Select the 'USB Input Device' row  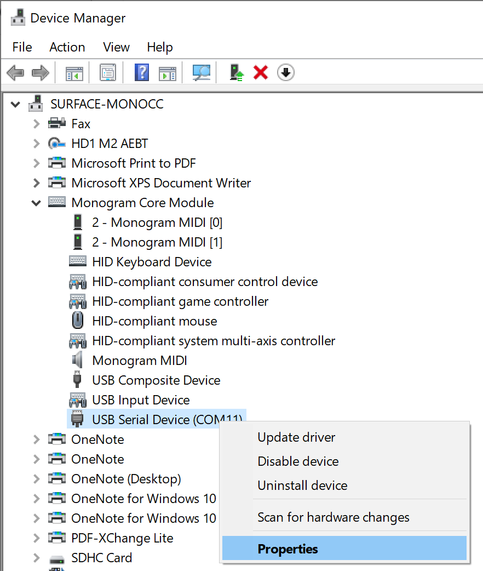pos(141,399)
